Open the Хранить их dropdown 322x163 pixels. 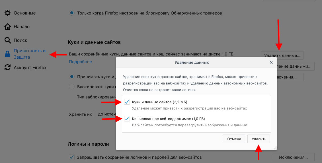click(105, 114)
